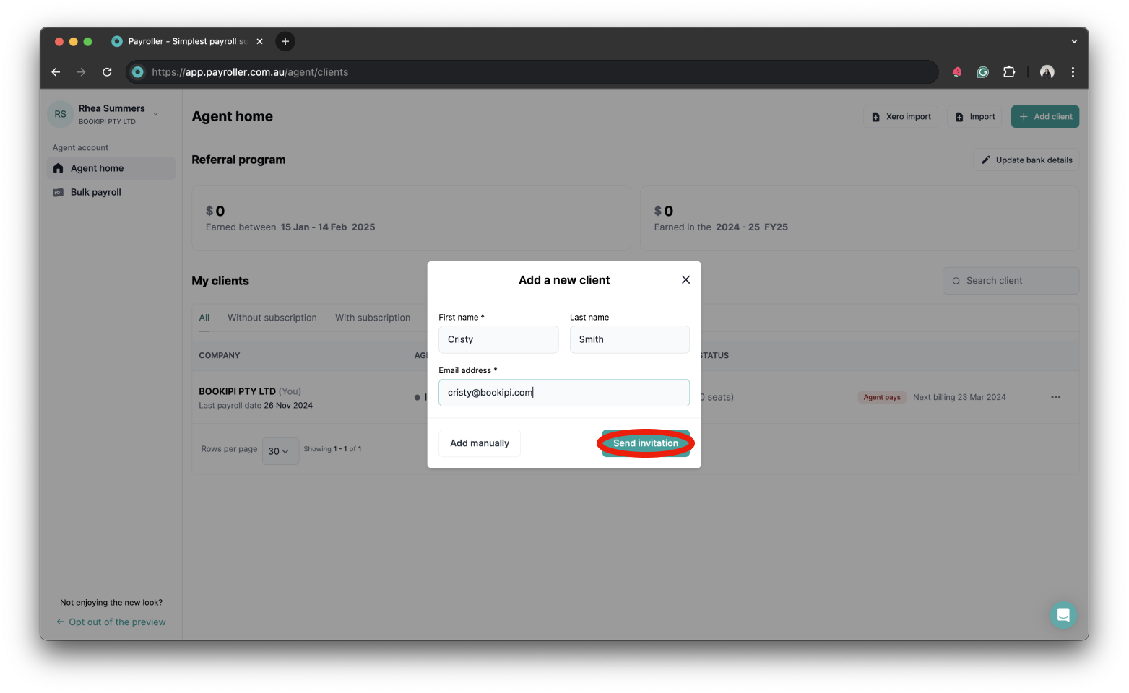
Task: Switch to the Without subscription tab
Action: pos(272,318)
